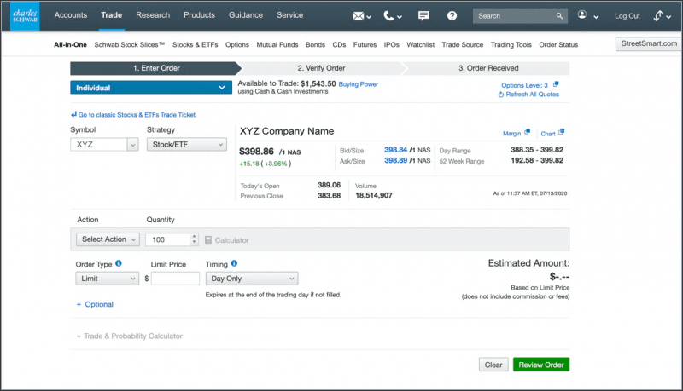
Task: Switch to the CDs tab
Action: 339,45
